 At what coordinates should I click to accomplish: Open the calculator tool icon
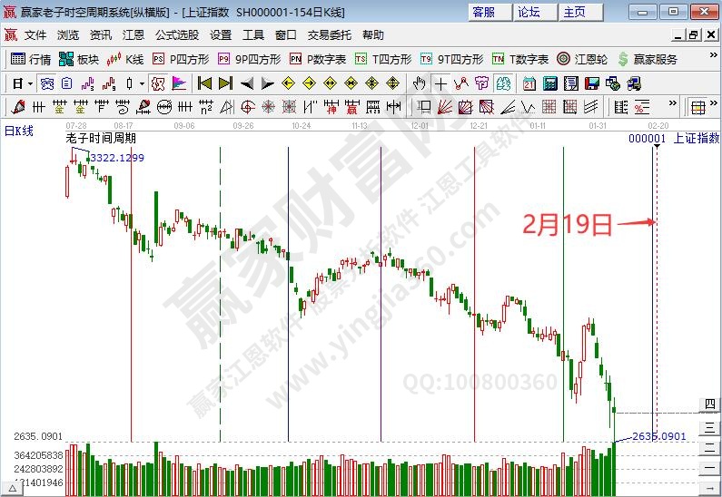[549, 83]
